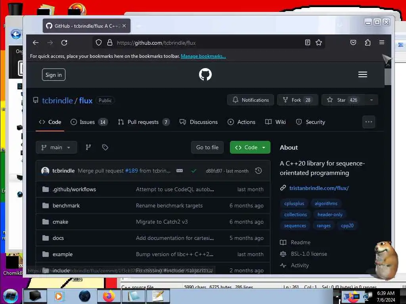Open green Code dropdown button
The width and height of the screenshot is (406, 304).
(x=250, y=147)
